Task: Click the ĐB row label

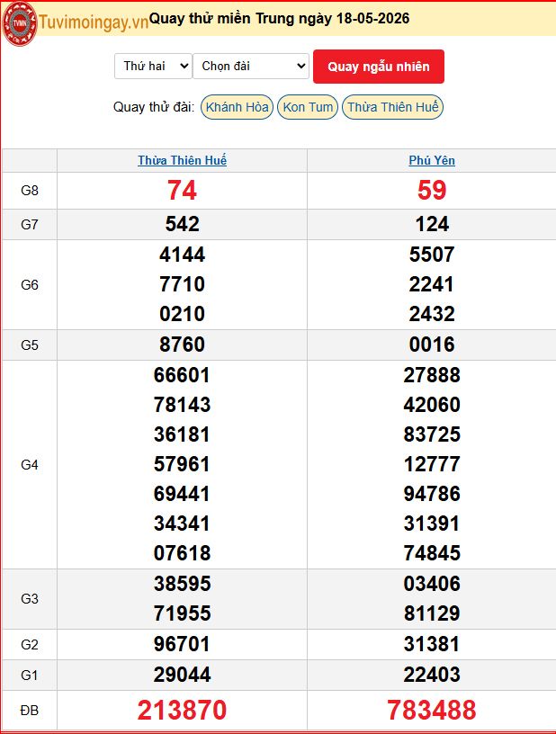Action: tap(30, 711)
